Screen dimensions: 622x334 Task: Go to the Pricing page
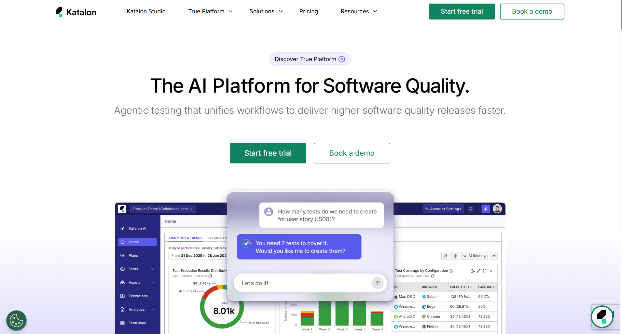(x=309, y=11)
